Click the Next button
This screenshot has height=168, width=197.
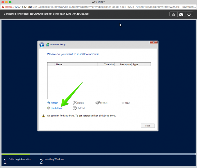[148, 126]
